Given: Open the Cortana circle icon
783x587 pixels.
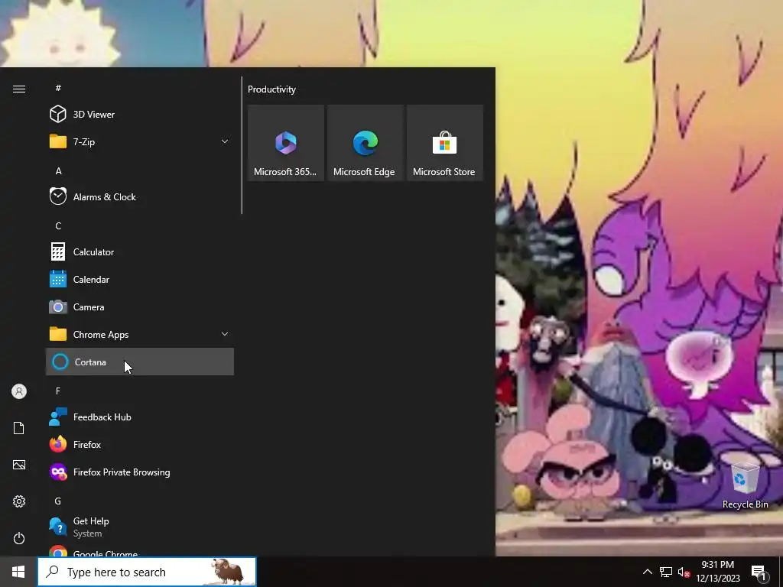Looking at the screenshot, I should [x=60, y=362].
